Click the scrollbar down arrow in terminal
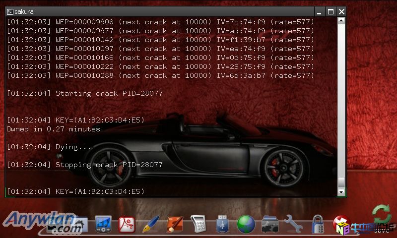The width and height of the screenshot is (397, 238). 341,192
